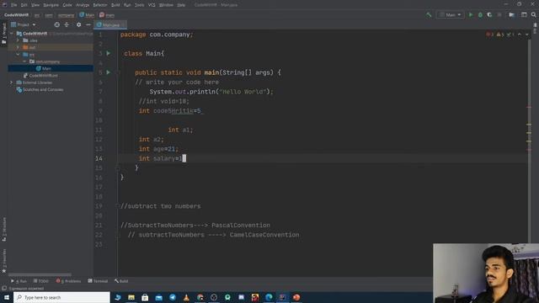Viewport: 539px width, 303px height.
Task: Open the Favorites star side tab
Action: 4,261
